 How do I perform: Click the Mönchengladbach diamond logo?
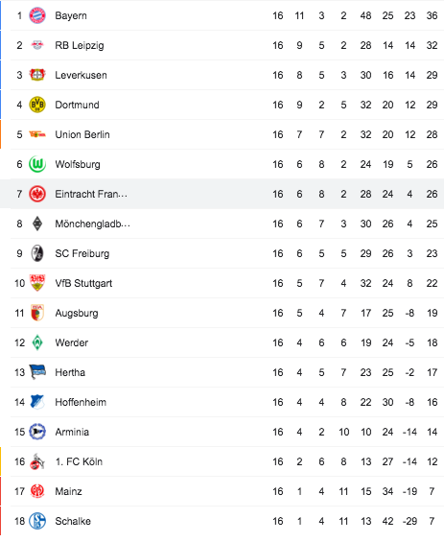37,224
